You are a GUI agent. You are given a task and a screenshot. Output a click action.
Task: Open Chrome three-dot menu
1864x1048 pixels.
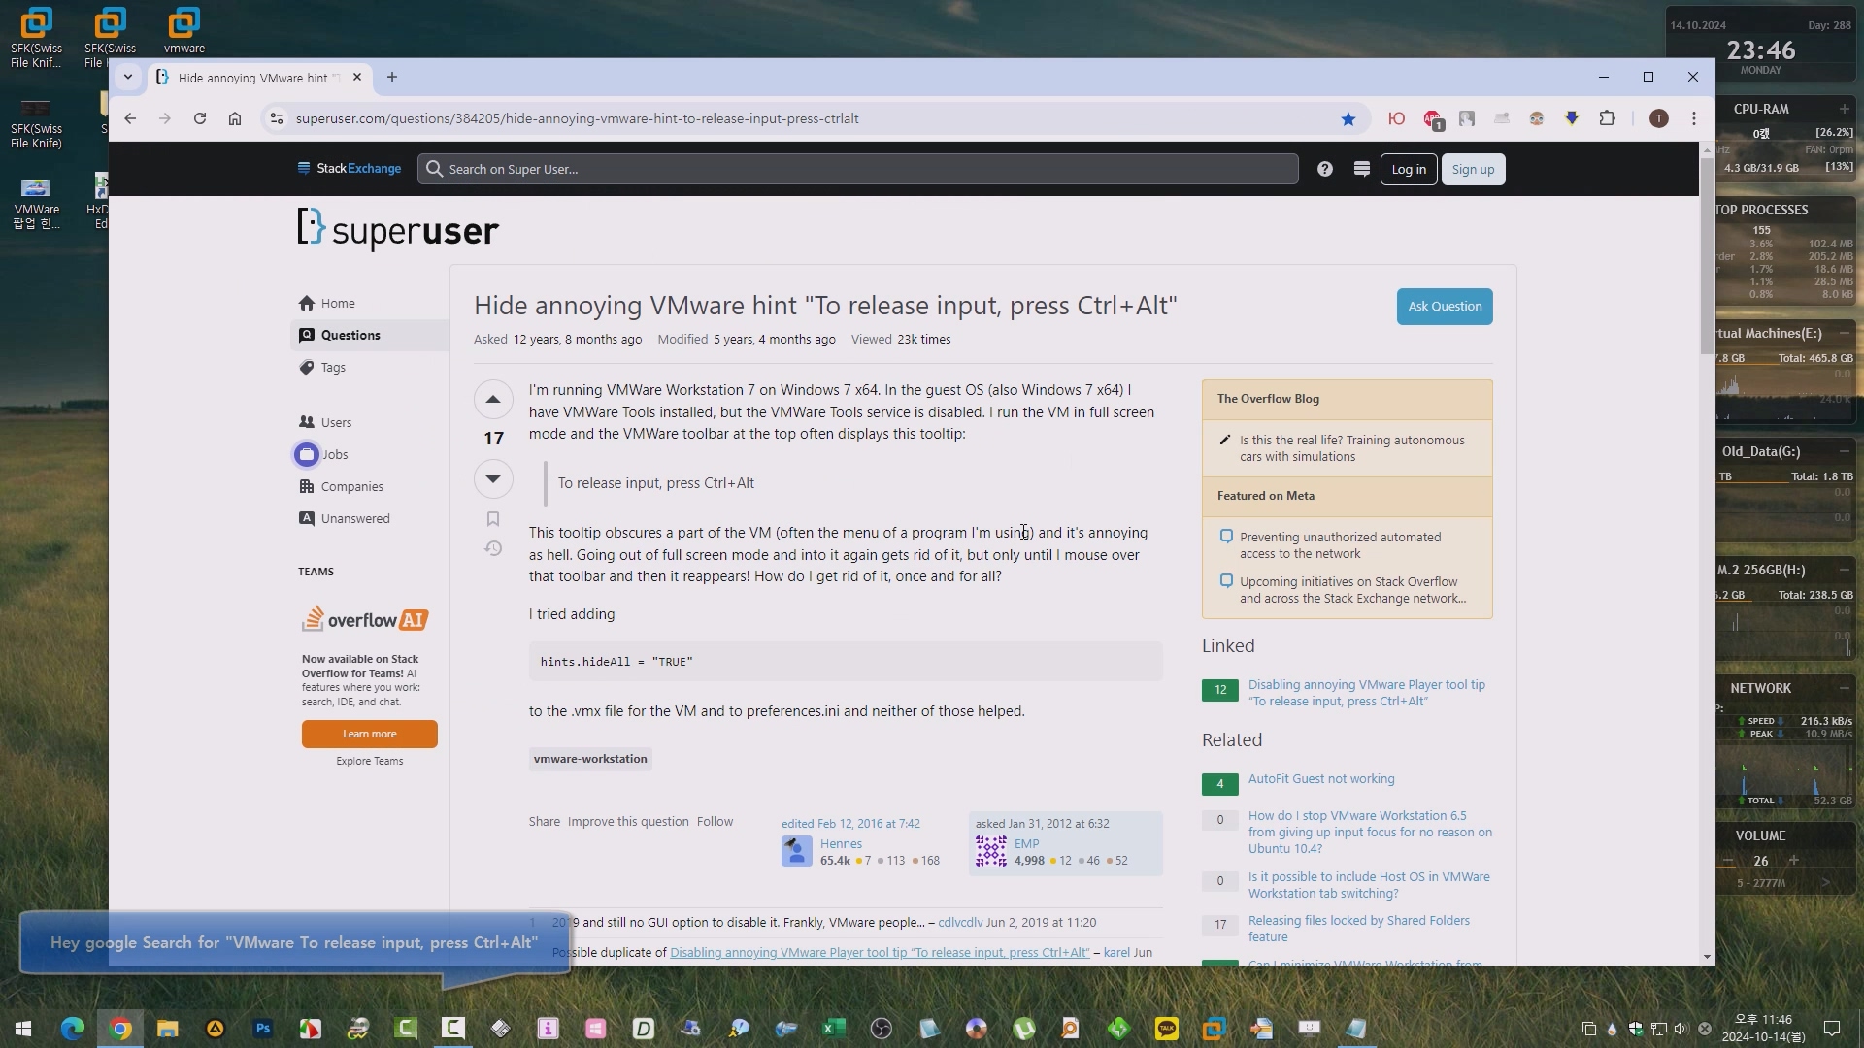(1694, 118)
